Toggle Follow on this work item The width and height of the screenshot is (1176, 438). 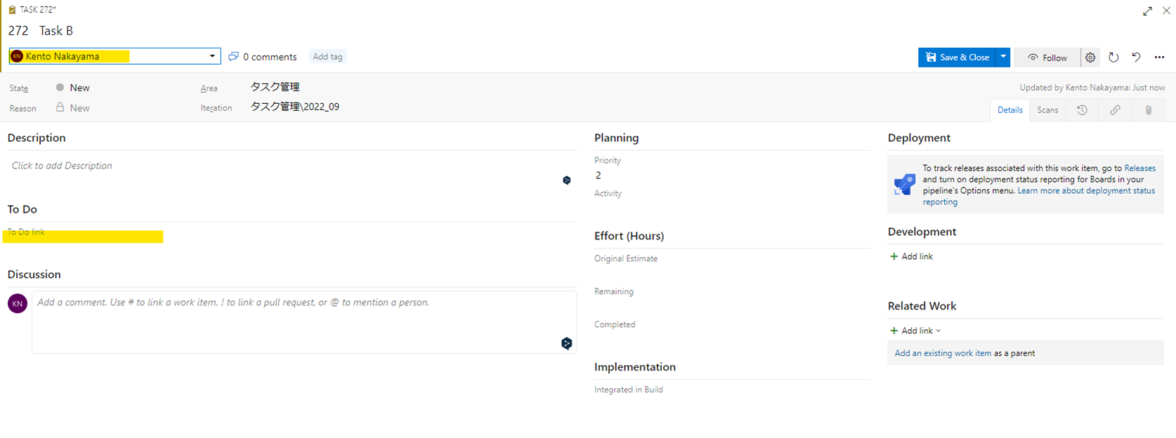(1047, 58)
